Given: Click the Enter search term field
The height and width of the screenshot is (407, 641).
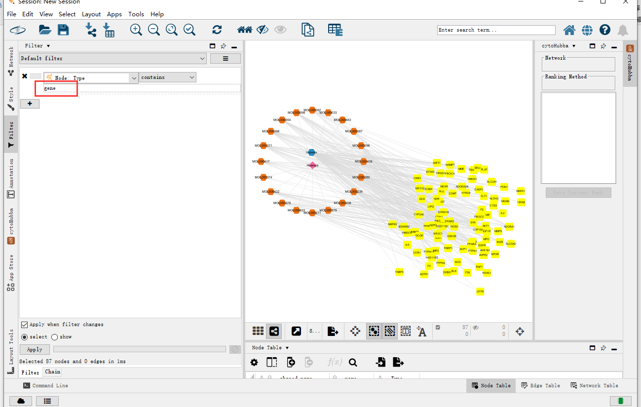Looking at the screenshot, I should [496, 30].
